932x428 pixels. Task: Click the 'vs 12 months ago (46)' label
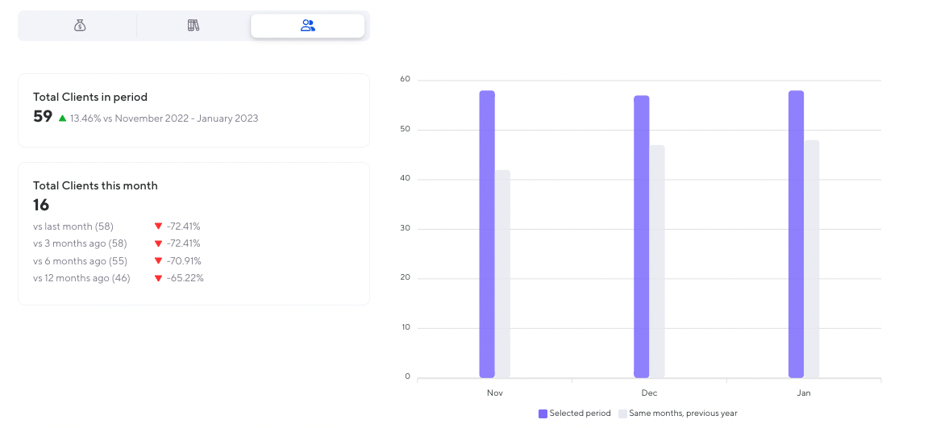tap(82, 278)
